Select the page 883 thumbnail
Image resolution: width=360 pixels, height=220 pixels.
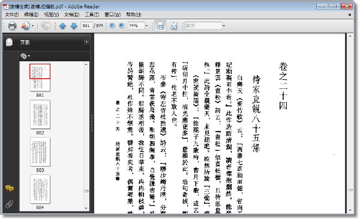coord(40,152)
